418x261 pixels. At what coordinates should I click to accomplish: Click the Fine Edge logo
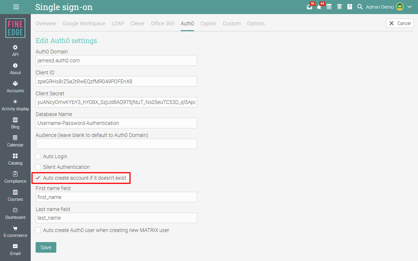[x=15, y=28]
